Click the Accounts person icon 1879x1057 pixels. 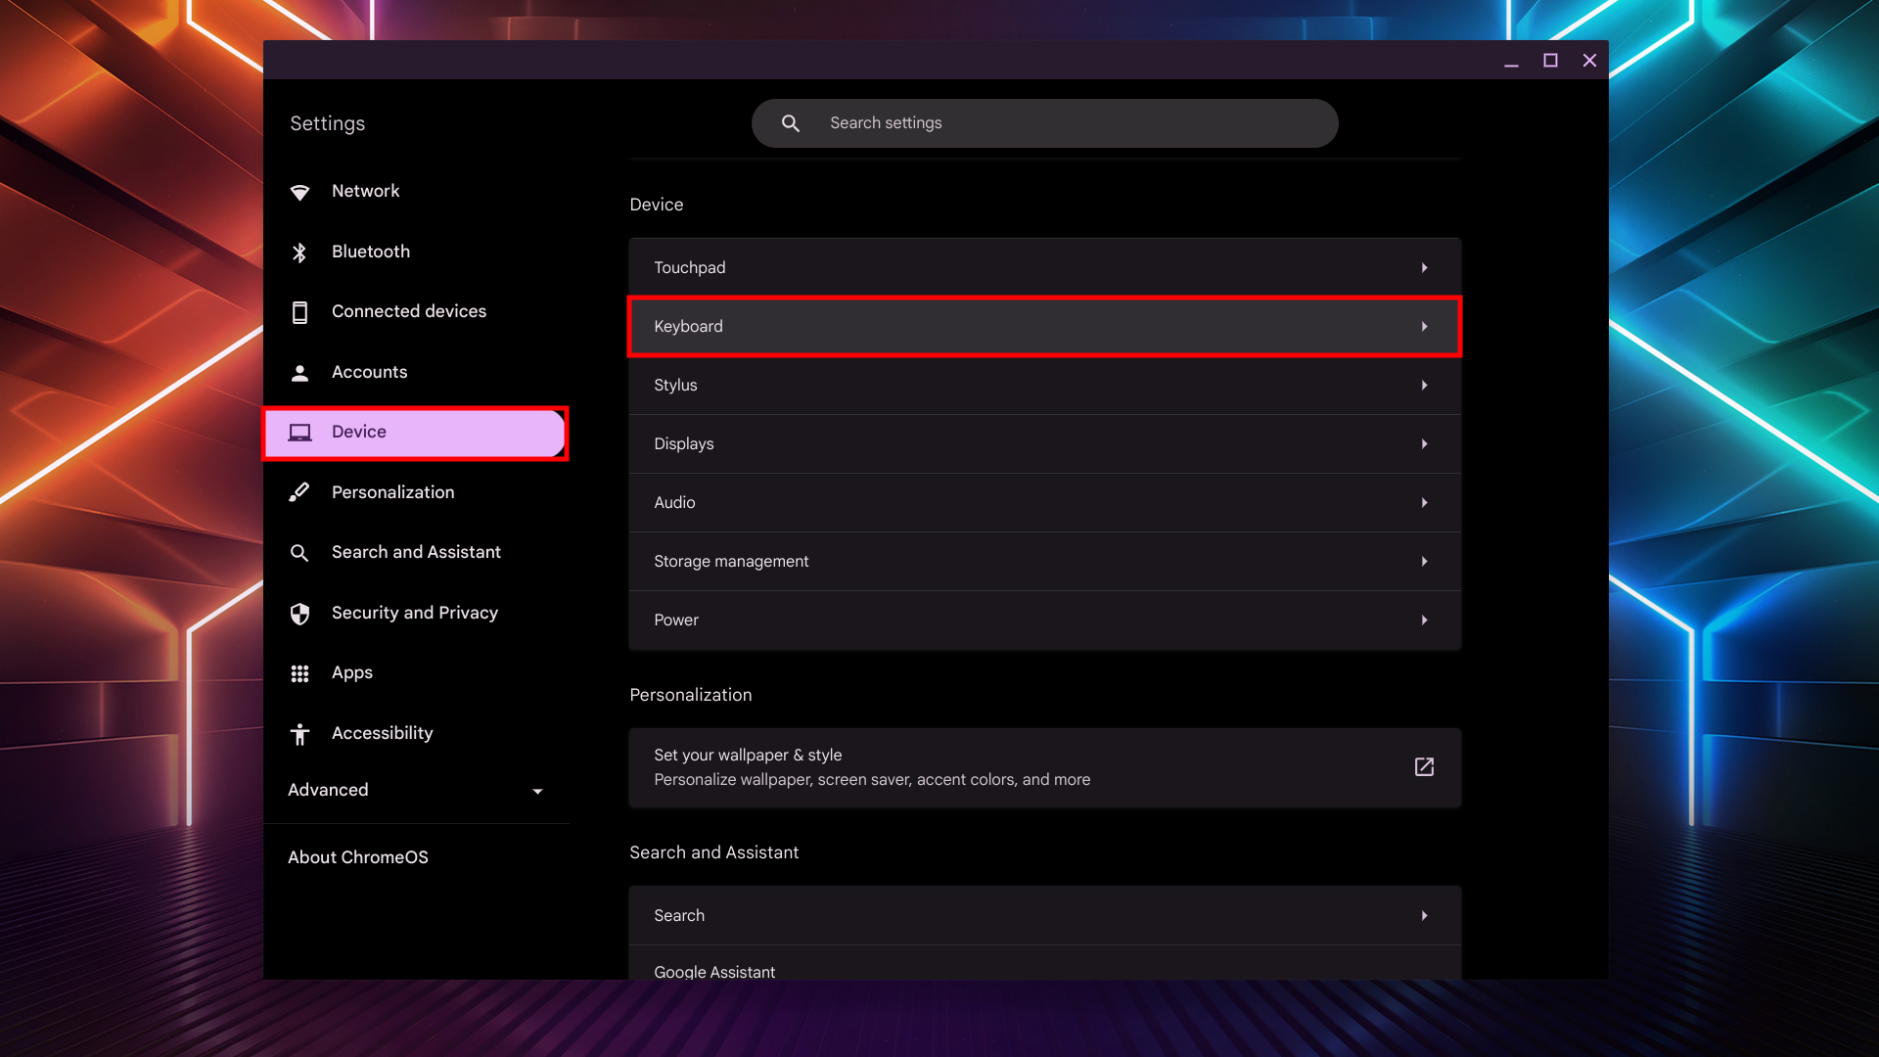pos(299,372)
